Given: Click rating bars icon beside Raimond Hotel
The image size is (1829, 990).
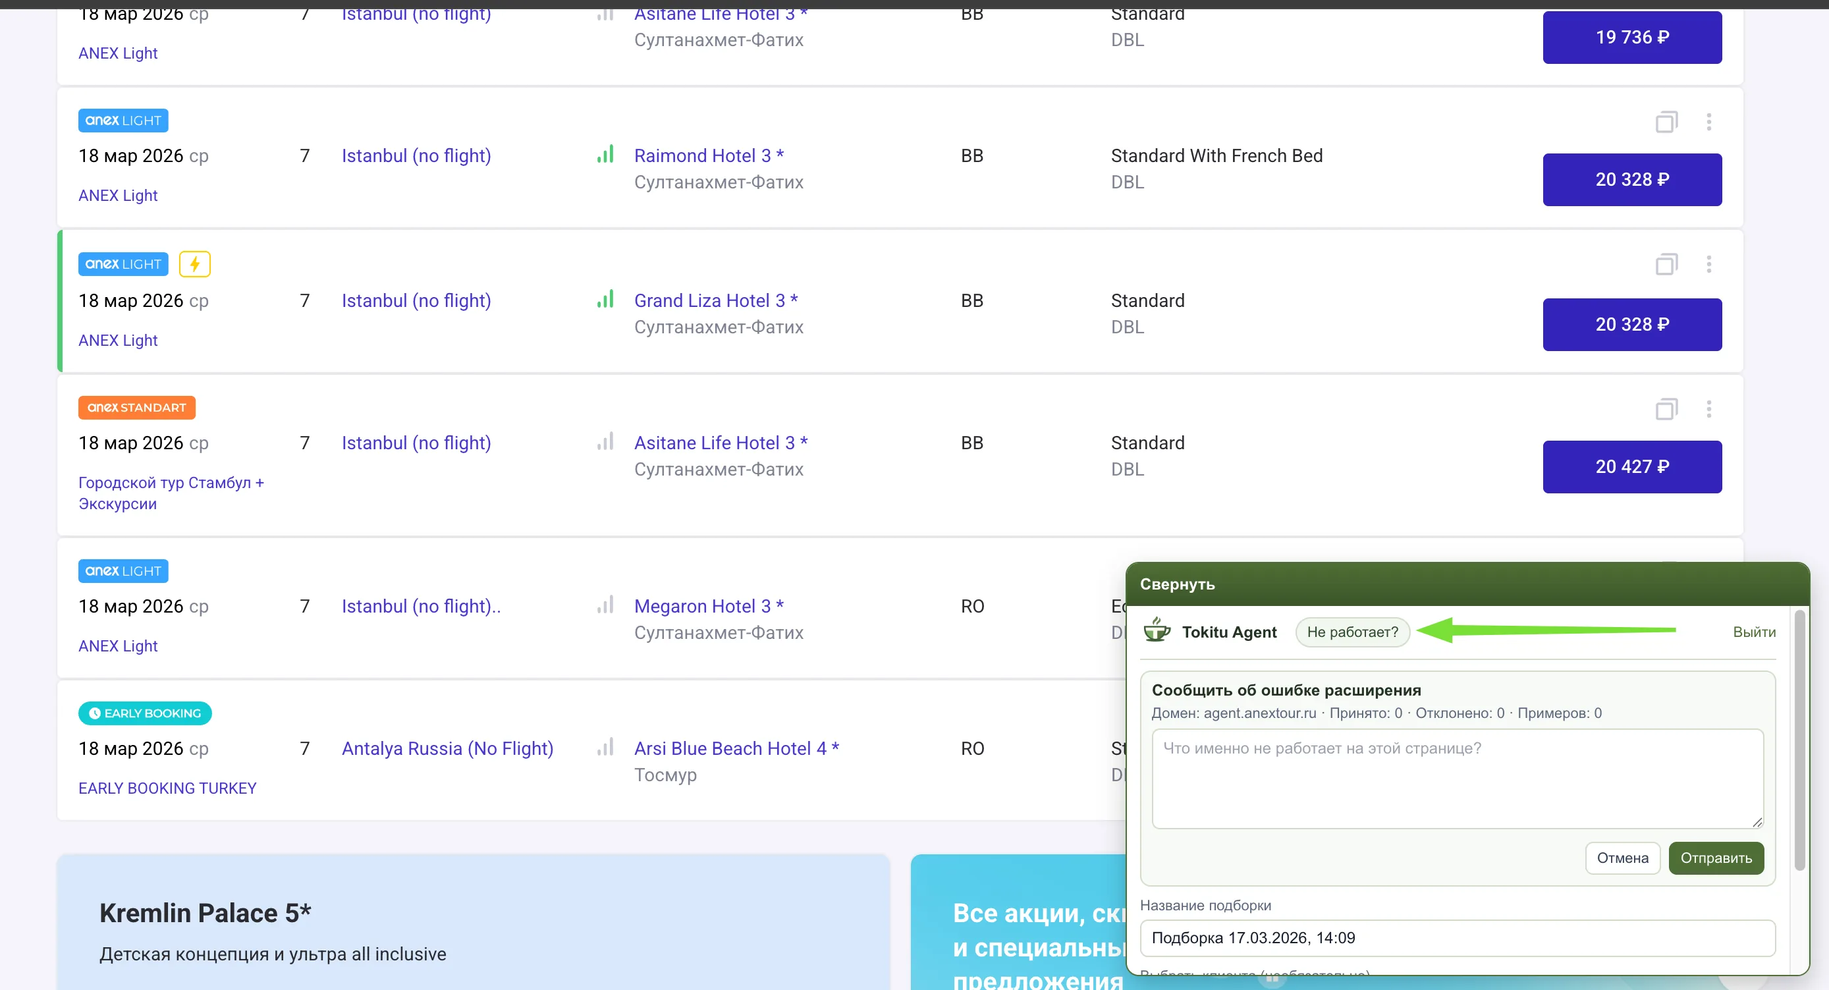Looking at the screenshot, I should tap(605, 155).
